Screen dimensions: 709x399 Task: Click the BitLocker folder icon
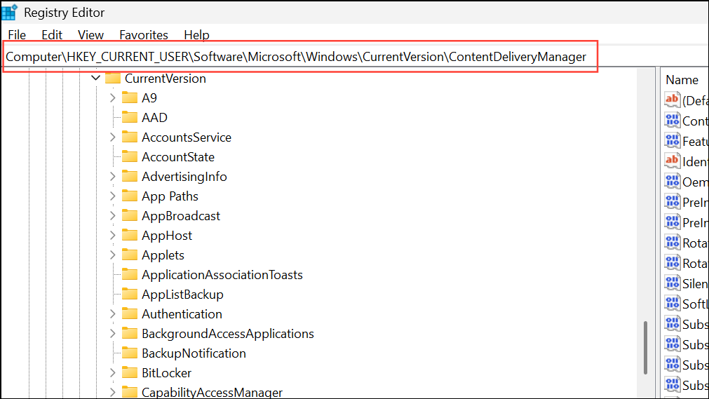tap(130, 373)
